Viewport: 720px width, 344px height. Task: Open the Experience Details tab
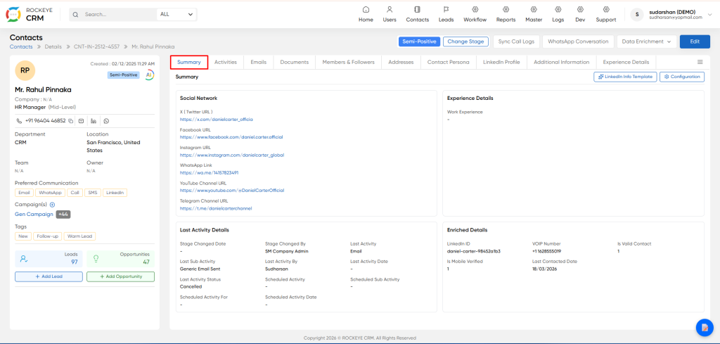[x=626, y=62]
